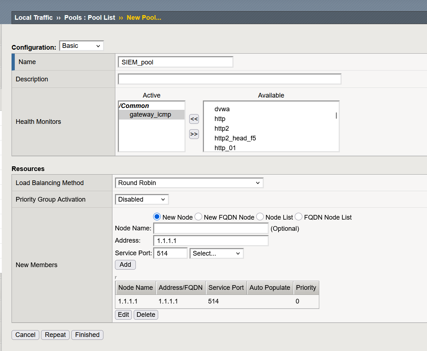Screen dimensions: 427x351
Task: Click the Repeat button
Action: [55, 335]
